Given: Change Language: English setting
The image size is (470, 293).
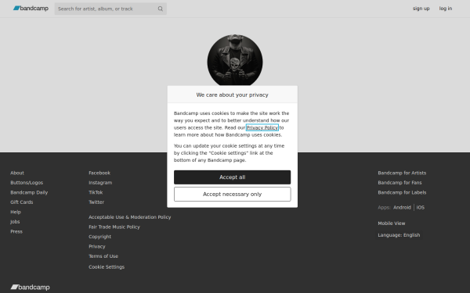Looking at the screenshot, I should (x=399, y=235).
